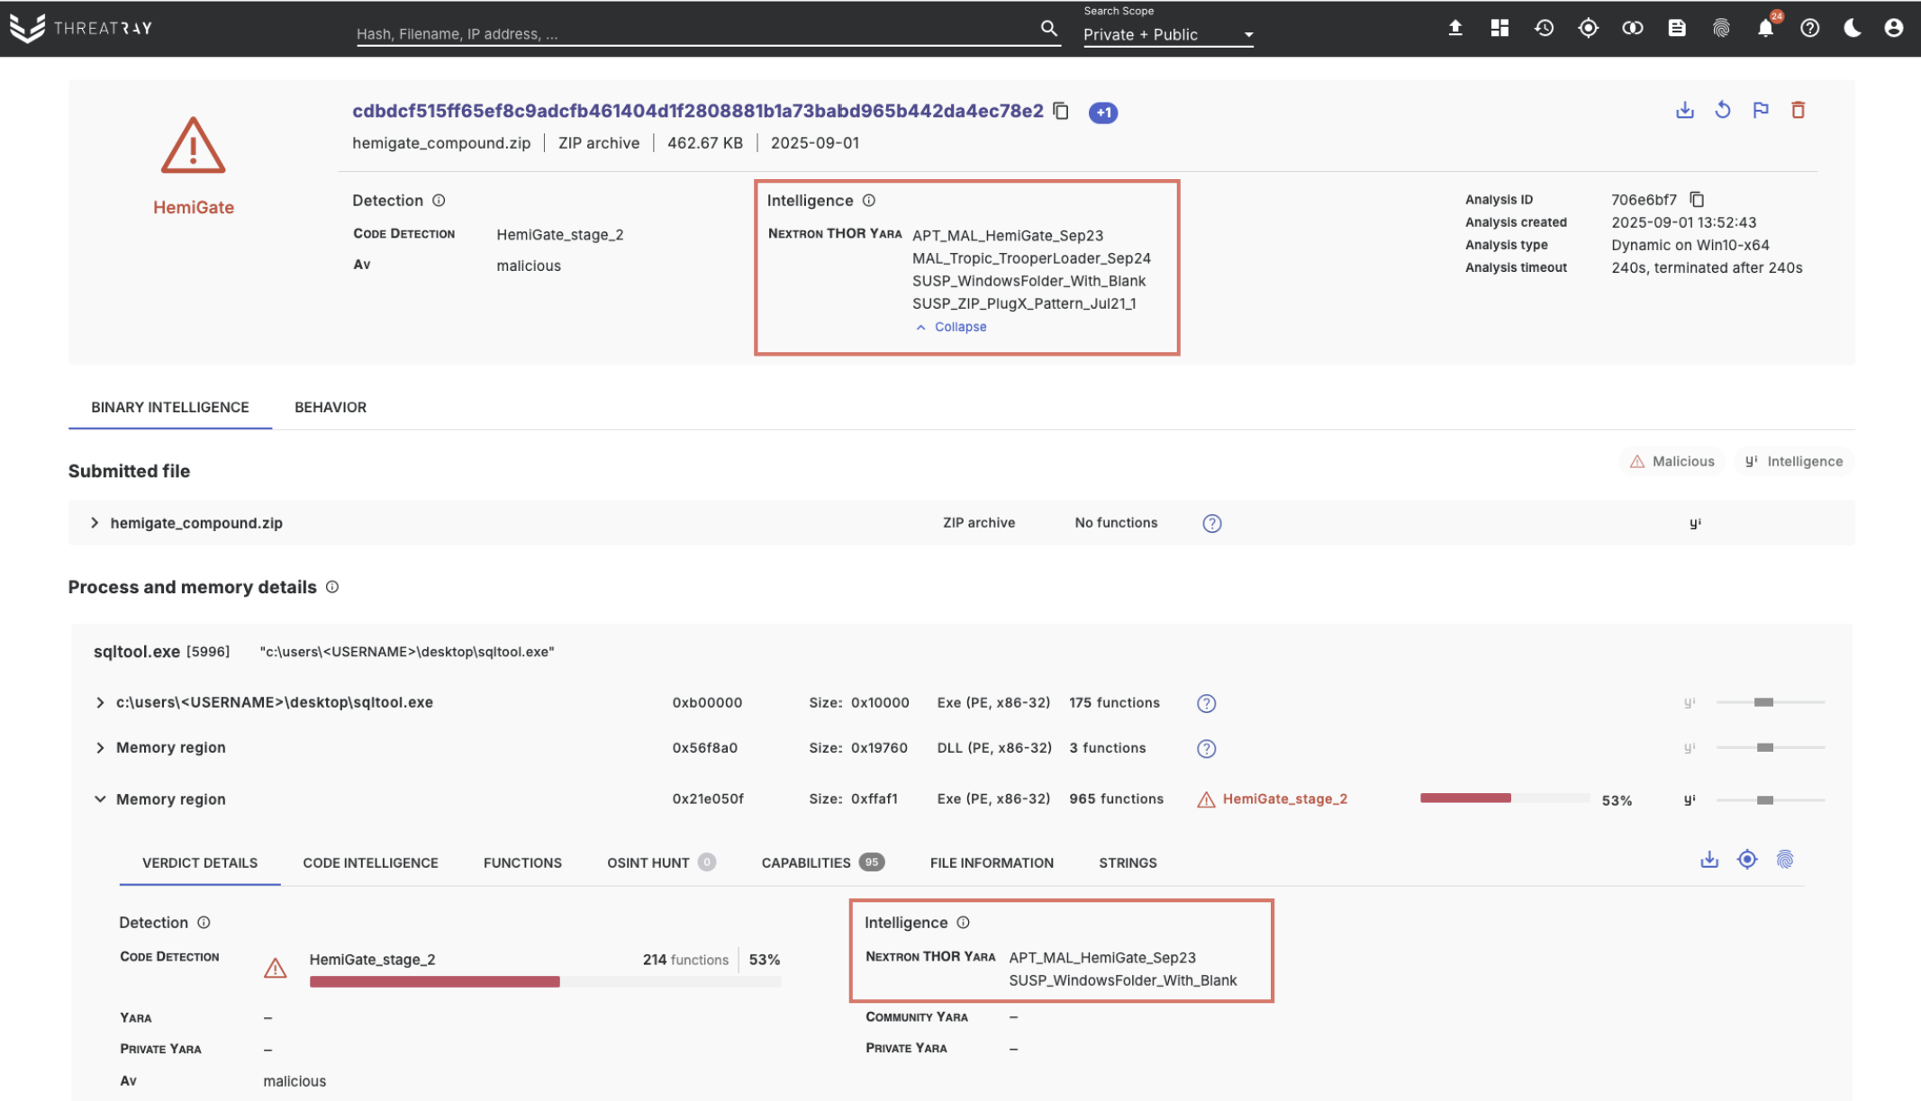Click help icon in 3 functions row
This screenshot has width=1921, height=1101.
tap(1207, 748)
